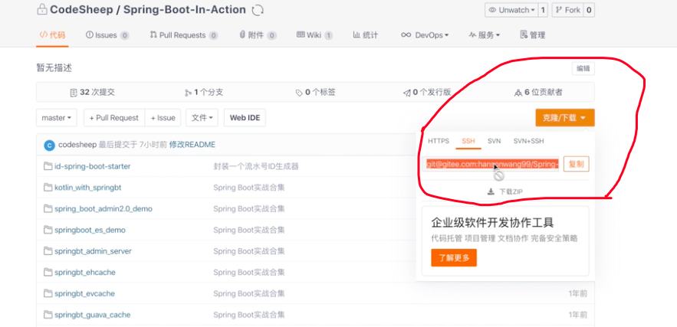Open the Wiki tab

[314, 35]
